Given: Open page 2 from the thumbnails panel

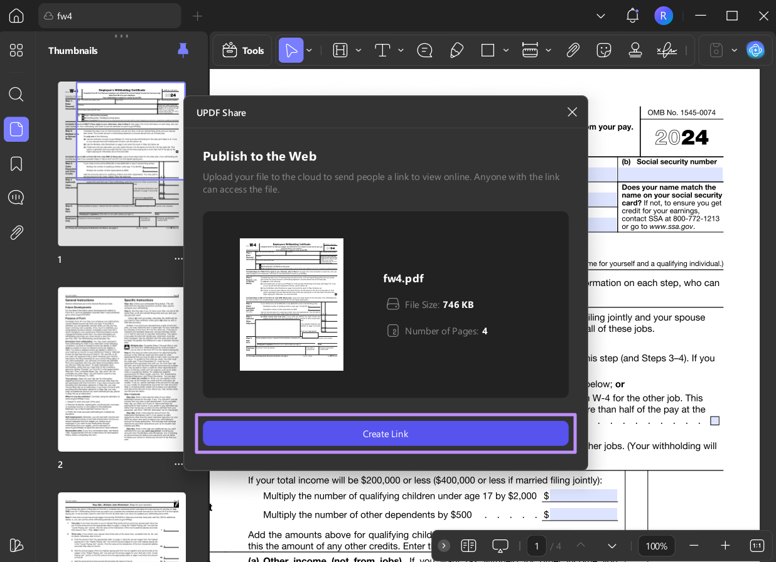Looking at the screenshot, I should 121,369.
